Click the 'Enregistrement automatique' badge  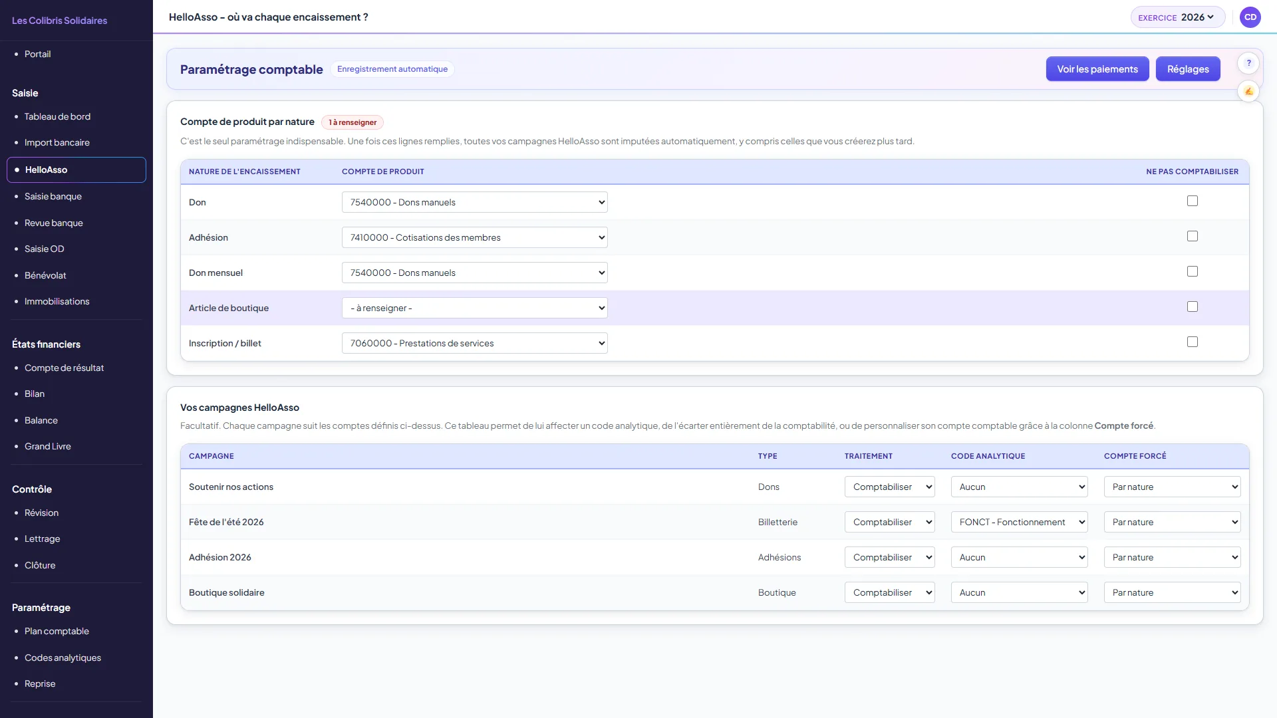tap(392, 69)
